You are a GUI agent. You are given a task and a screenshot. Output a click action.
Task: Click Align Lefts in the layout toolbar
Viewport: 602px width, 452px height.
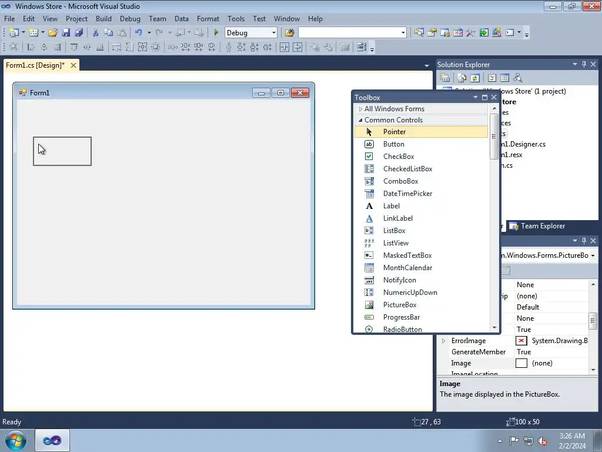point(31,47)
